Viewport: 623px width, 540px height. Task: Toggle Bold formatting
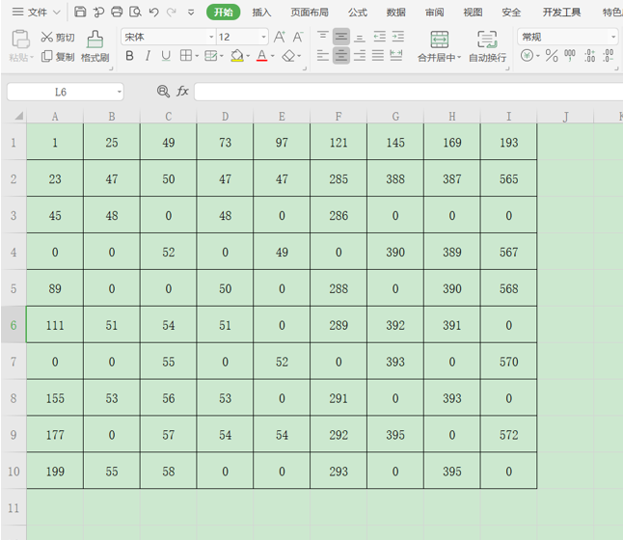point(129,56)
